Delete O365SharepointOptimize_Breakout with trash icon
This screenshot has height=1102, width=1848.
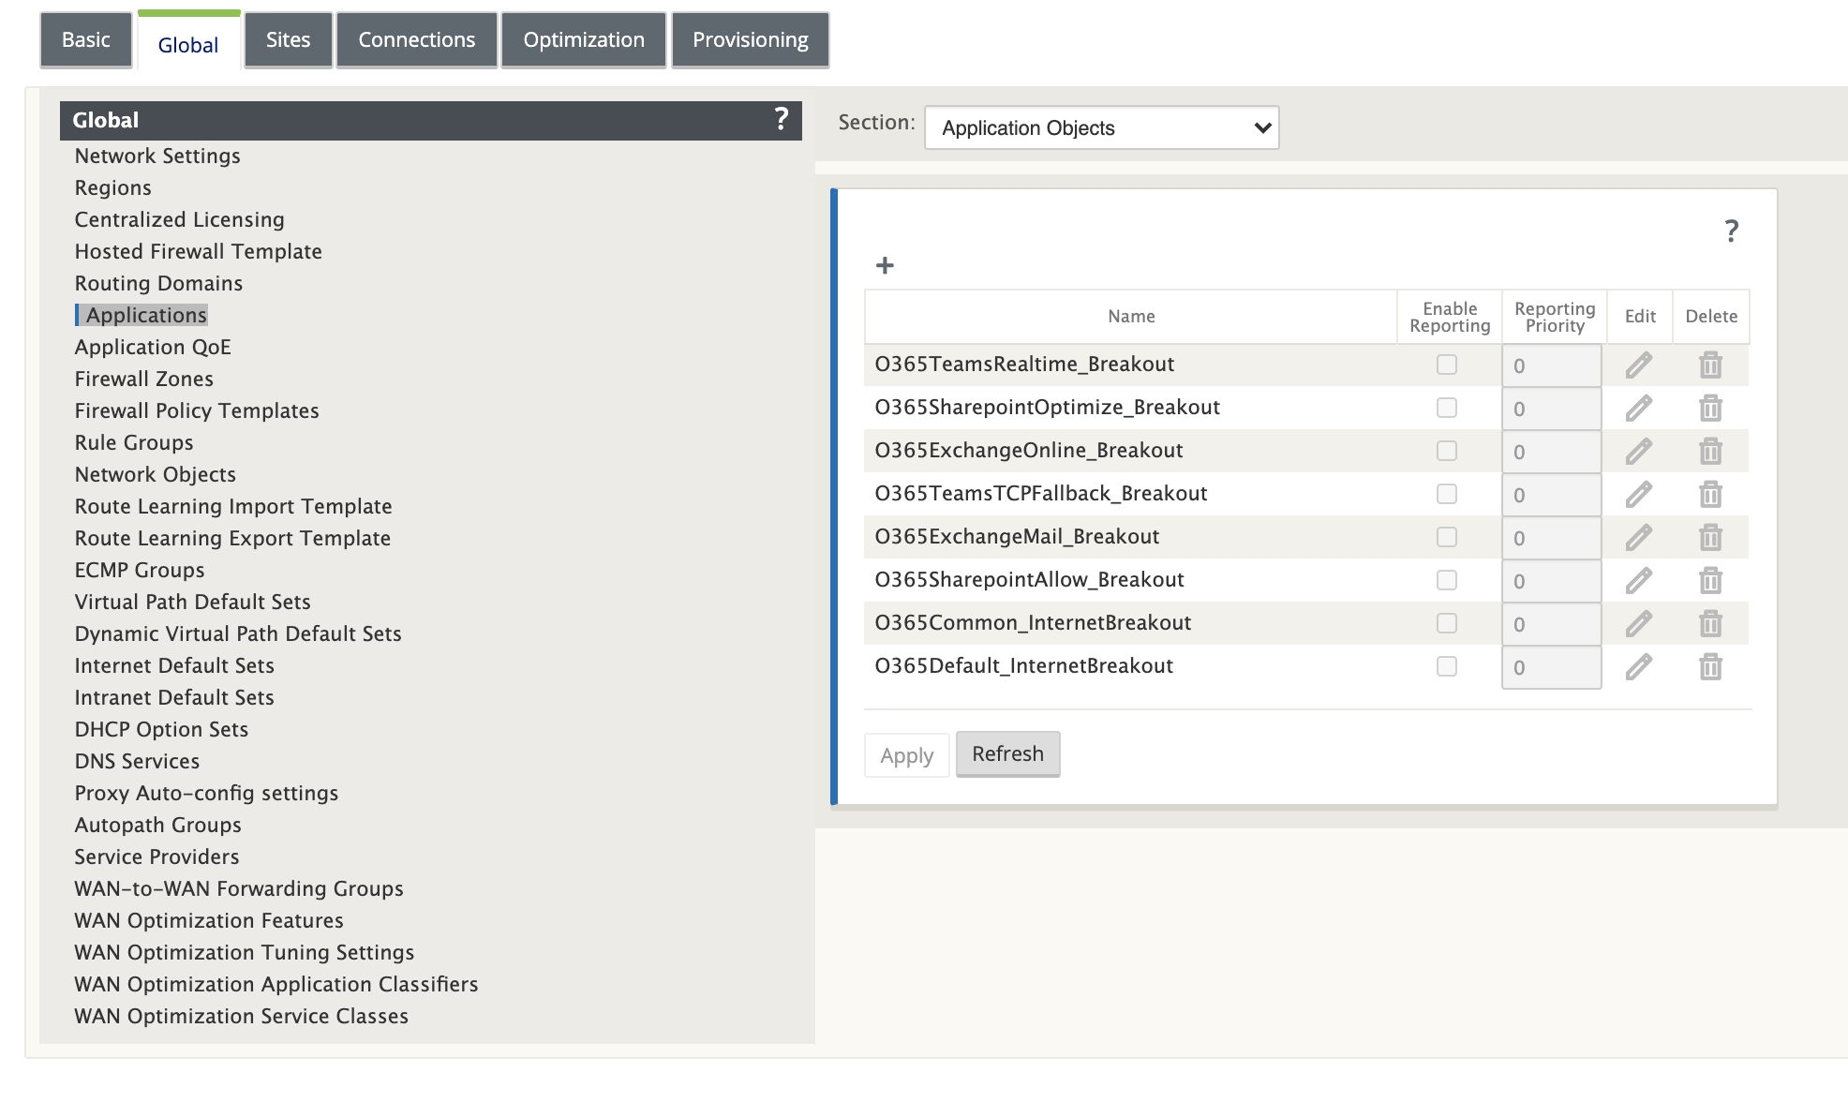(x=1710, y=408)
